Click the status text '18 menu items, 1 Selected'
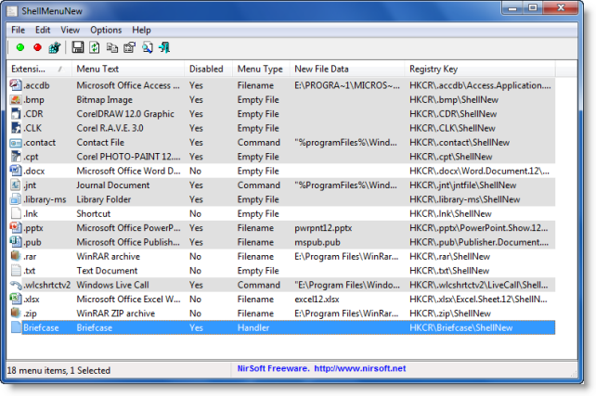 [x=58, y=370]
